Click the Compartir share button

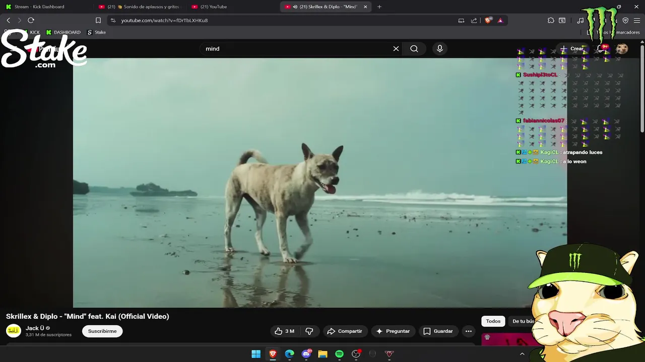(345, 331)
